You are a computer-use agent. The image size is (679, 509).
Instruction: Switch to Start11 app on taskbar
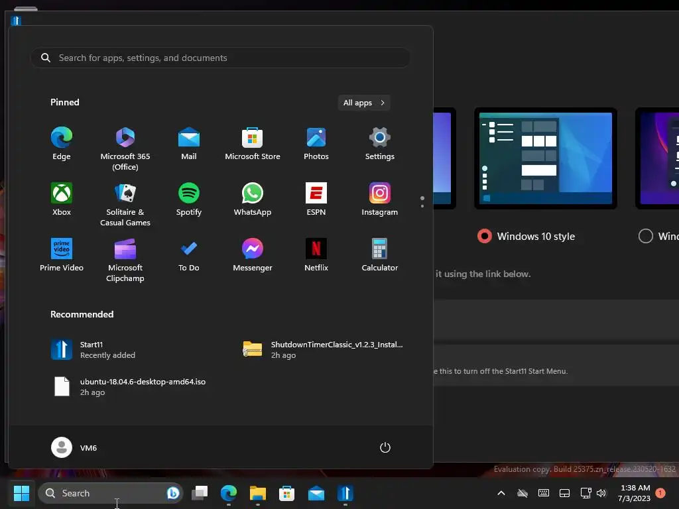tap(345, 493)
